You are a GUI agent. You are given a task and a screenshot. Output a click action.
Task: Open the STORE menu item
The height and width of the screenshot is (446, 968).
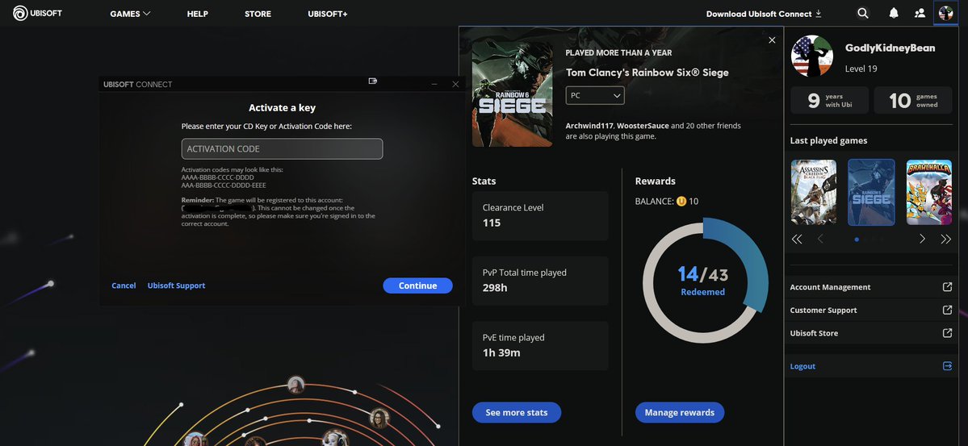[258, 14]
